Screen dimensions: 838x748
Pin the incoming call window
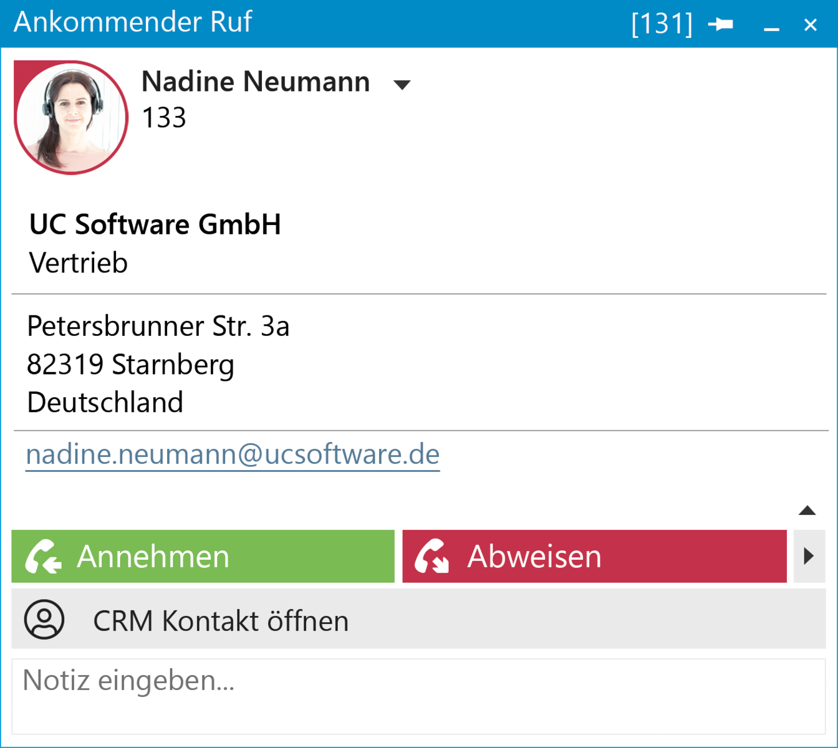(720, 23)
